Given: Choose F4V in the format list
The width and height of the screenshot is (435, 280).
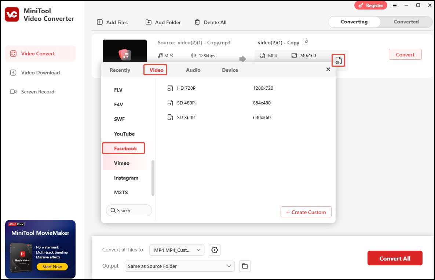Looking at the screenshot, I should [118, 104].
